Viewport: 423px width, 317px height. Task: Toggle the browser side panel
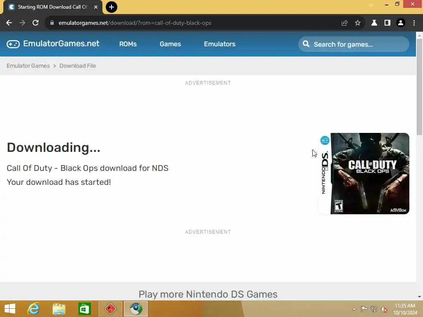(387, 23)
